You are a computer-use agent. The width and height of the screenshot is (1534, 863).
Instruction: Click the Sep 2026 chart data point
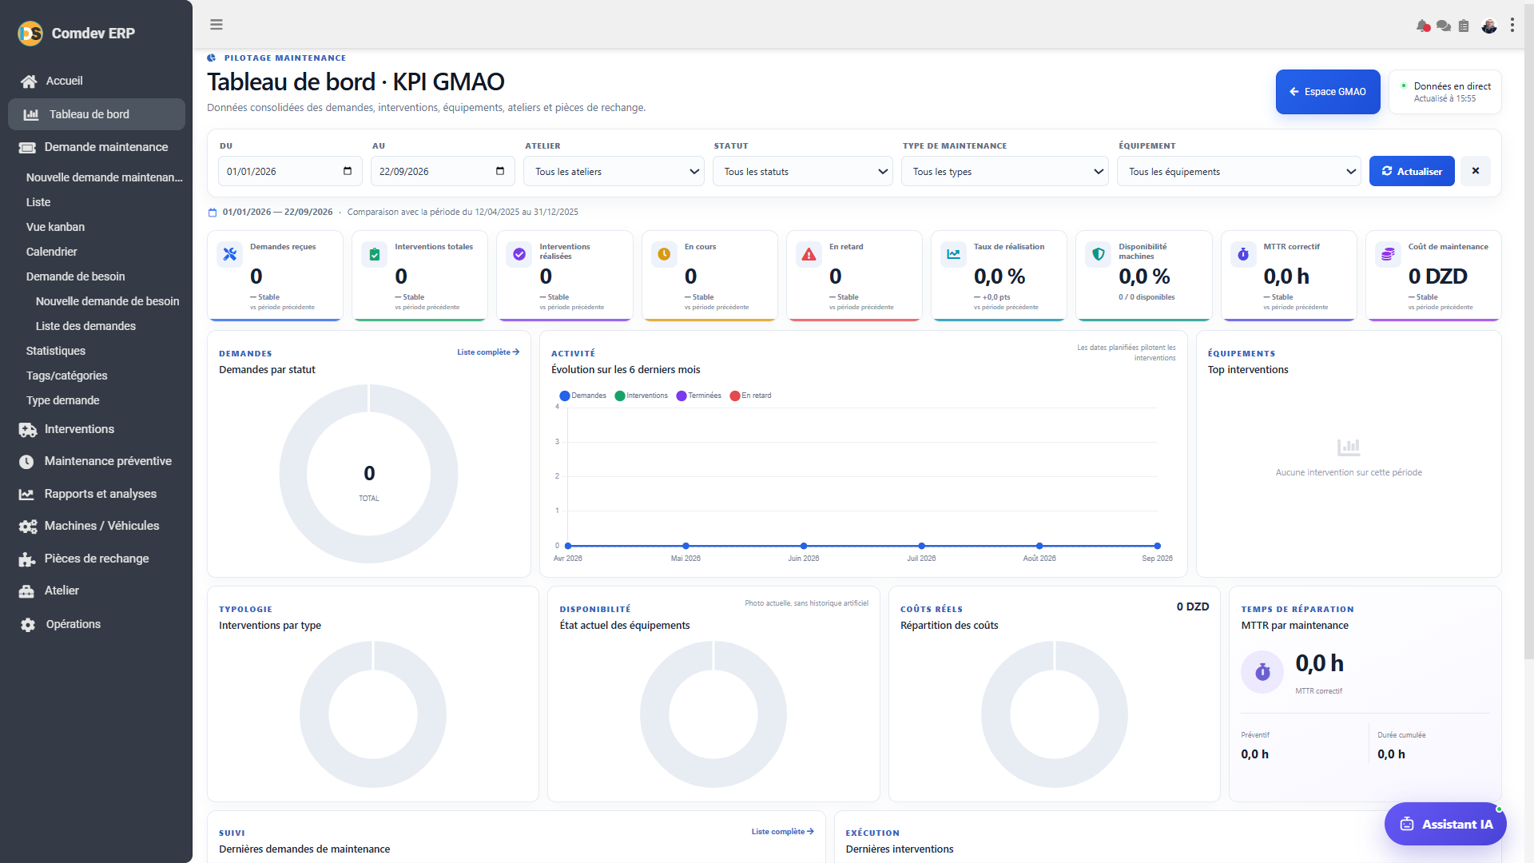pos(1157,546)
